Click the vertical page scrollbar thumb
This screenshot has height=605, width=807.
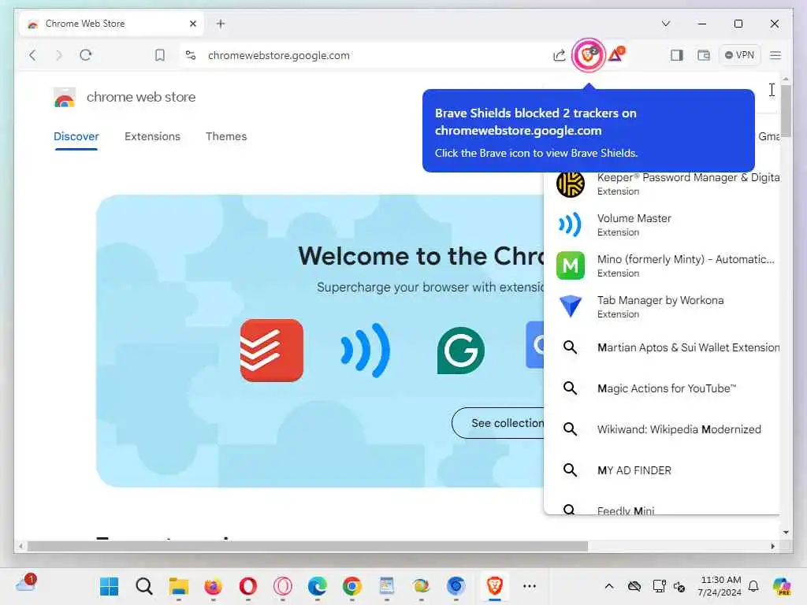point(786,110)
